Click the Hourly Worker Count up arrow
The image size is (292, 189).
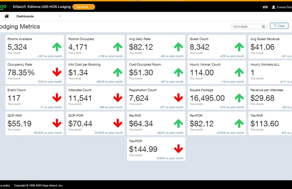pos(239,72)
